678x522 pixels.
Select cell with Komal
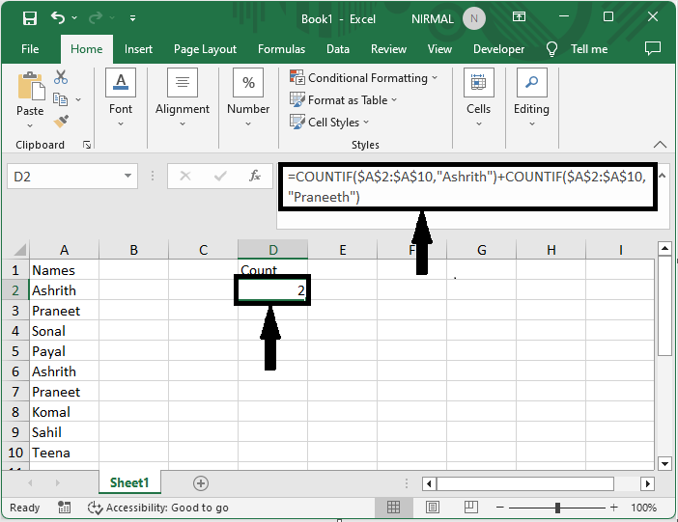[x=64, y=412]
